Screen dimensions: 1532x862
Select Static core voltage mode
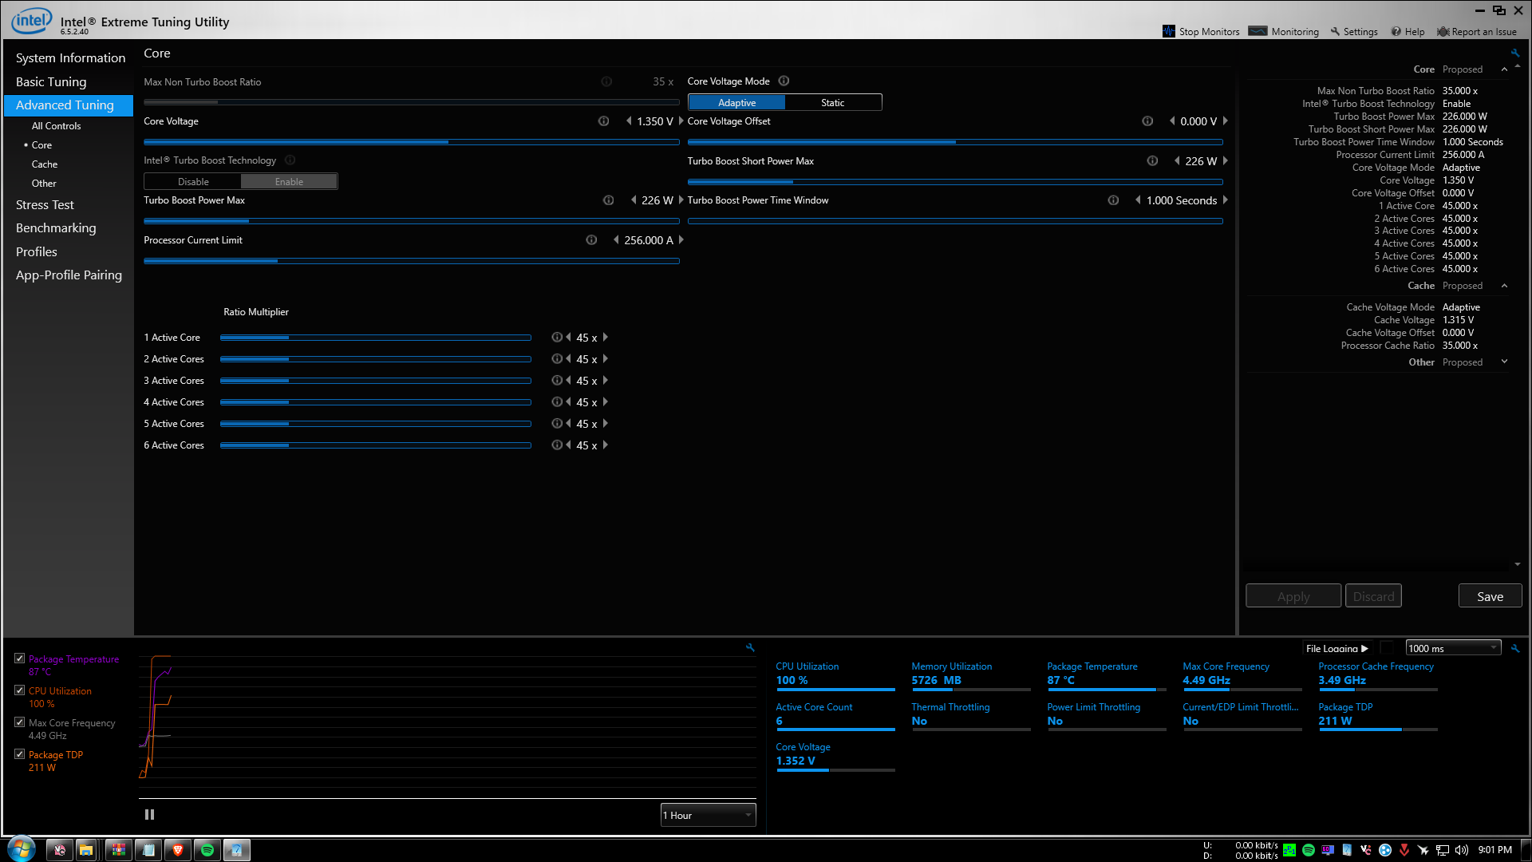833,103
